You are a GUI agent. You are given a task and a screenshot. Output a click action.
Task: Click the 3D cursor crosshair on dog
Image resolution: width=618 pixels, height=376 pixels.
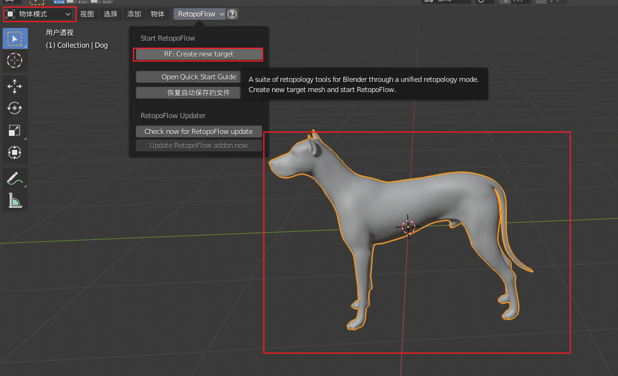click(x=408, y=227)
